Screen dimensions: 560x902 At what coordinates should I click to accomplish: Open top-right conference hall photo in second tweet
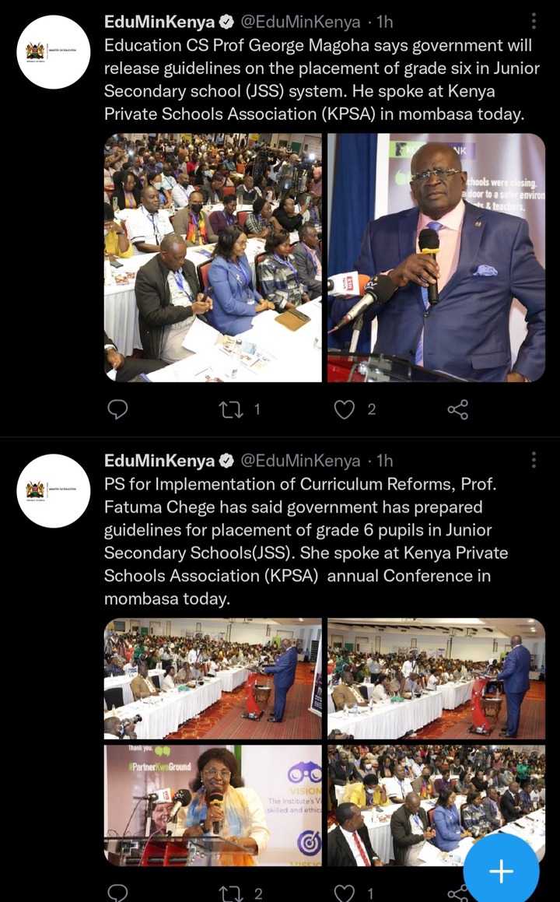(x=436, y=678)
